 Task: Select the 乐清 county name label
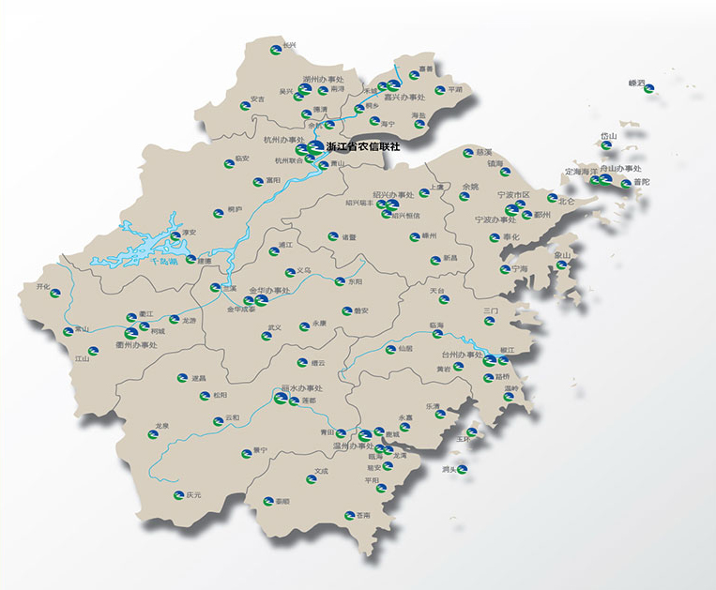pyautogui.click(x=433, y=406)
